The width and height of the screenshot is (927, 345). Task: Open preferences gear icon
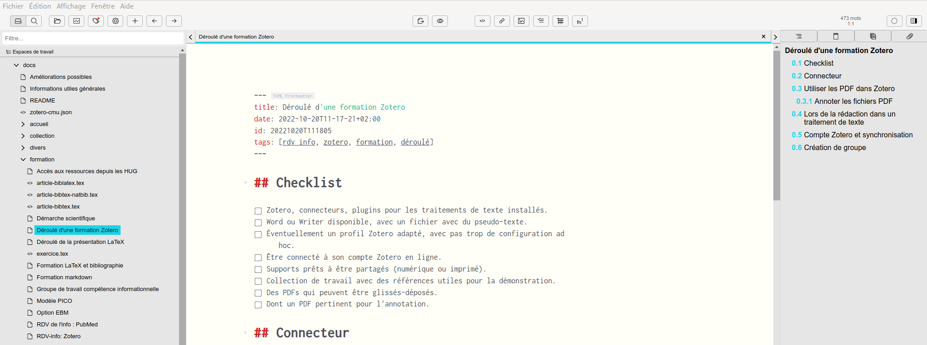tap(116, 21)
